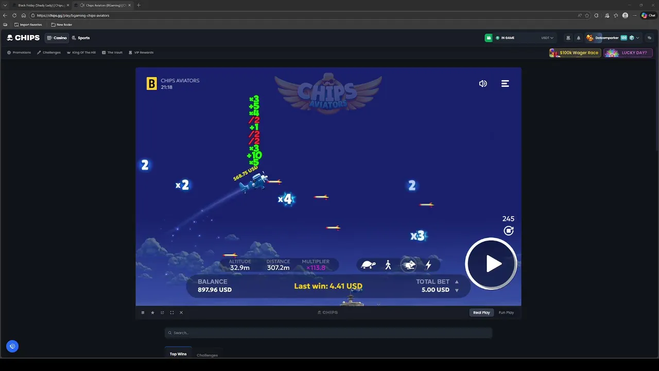Open Import favorites bookmark
This screenshot has width=659, height=371.
28,25
